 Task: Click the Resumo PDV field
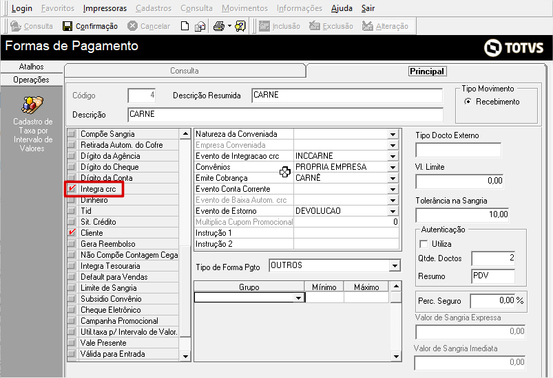[x=493, y=276]
